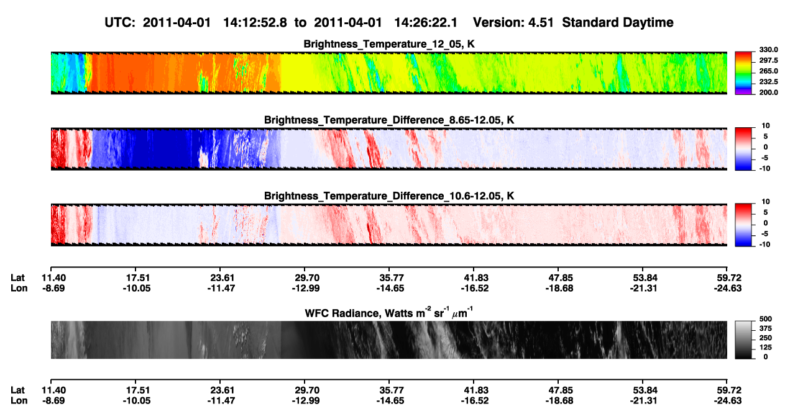This screenshot has height=414, width=808.
Task: Click the 10.6-12.05 temperature difference image strip
Action: 388,224
